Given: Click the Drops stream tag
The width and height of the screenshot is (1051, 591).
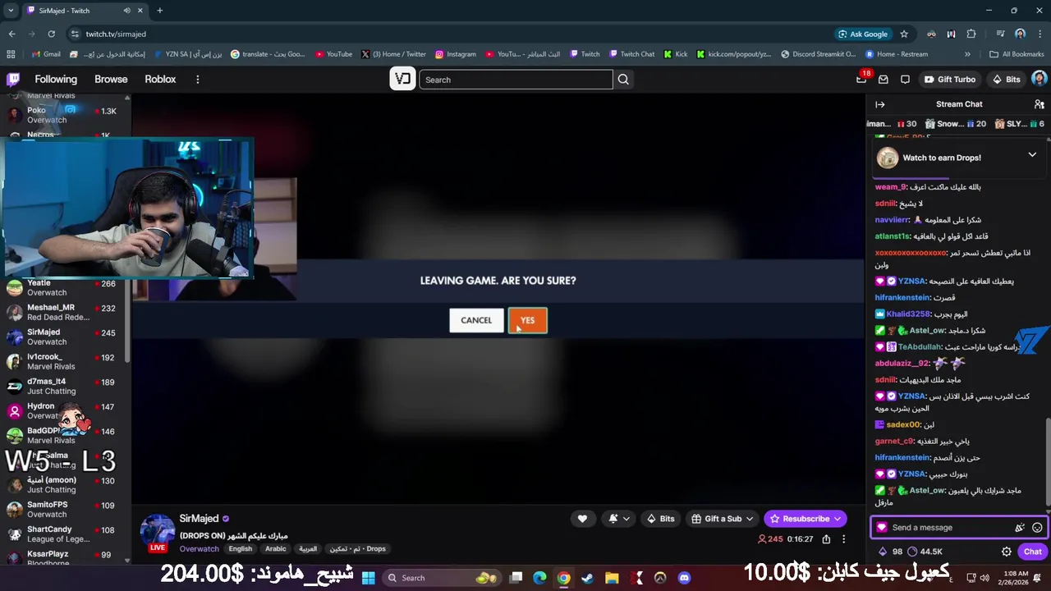Looking at the screenshot, I should click(357, 549).
